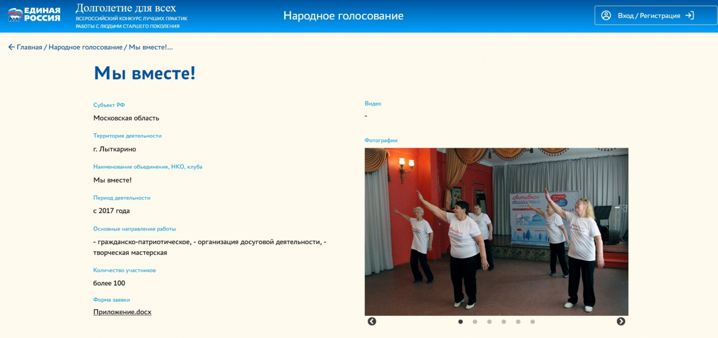This screenshot has width=718, height=338.
Task: Select third carousel dot
Action: pyautogui.click(x=489, y=321)
